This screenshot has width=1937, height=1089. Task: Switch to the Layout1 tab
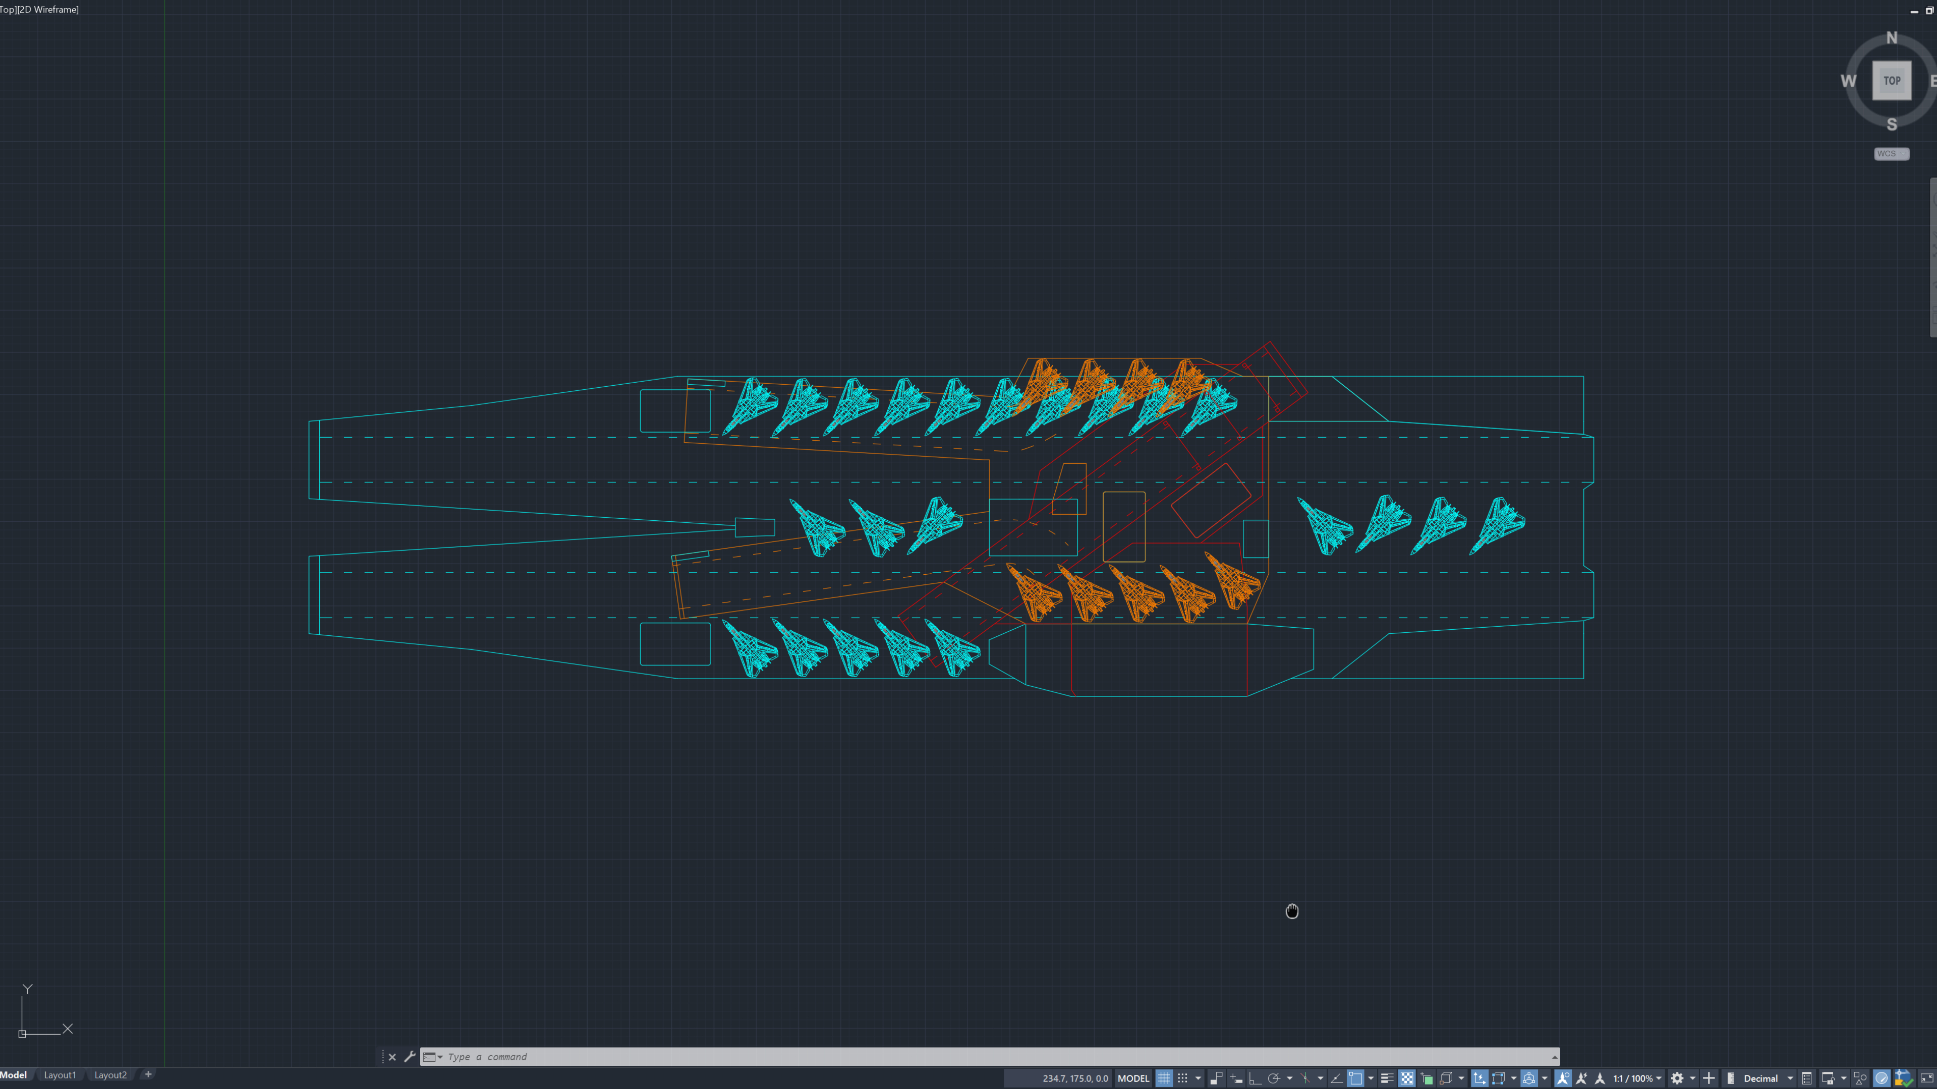(x=60, y=1075)
